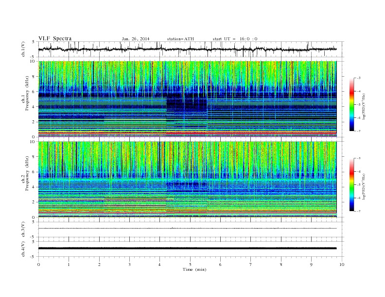Click the "log(PSD)(V²/Hz)" label of ch.2 colorbar
The height and width of the screenshot is (297, 385).
point(364,187)
